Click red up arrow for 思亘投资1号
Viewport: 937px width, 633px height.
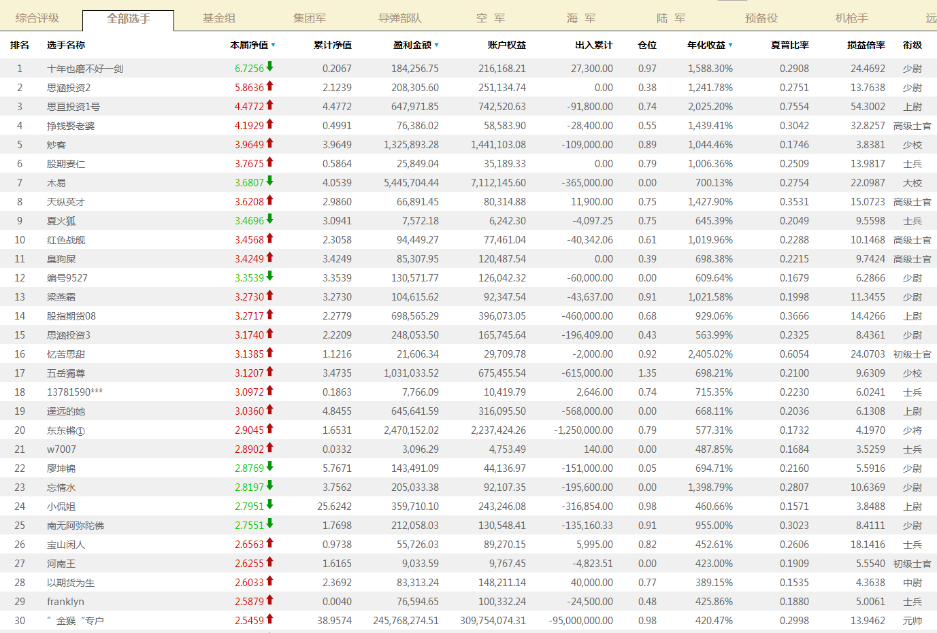(x=270, y=105)
